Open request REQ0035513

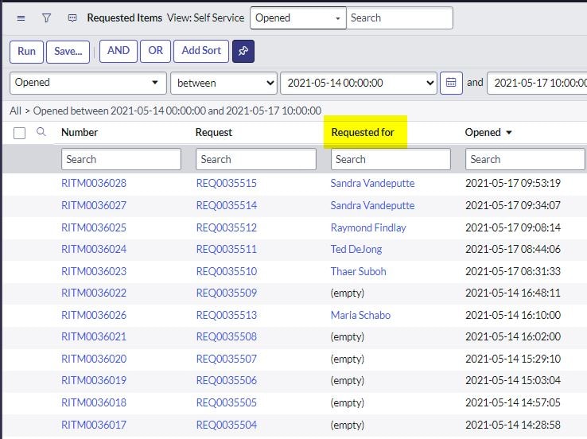[x=227, y=315]
